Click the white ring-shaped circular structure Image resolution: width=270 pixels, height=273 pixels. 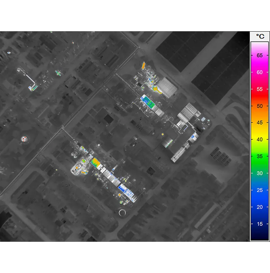coord(123,213)
